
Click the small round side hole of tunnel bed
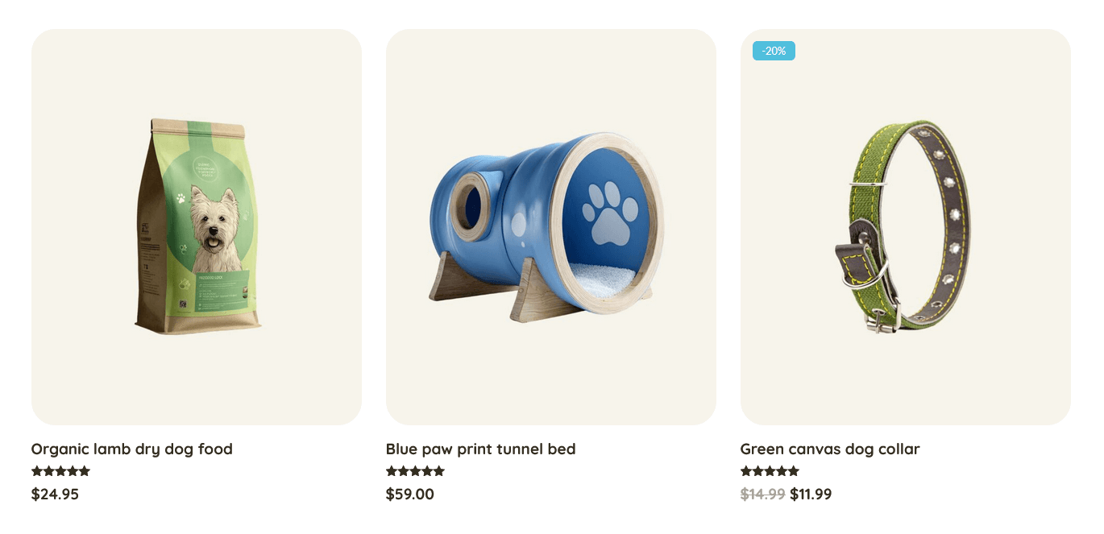(471, 207)
